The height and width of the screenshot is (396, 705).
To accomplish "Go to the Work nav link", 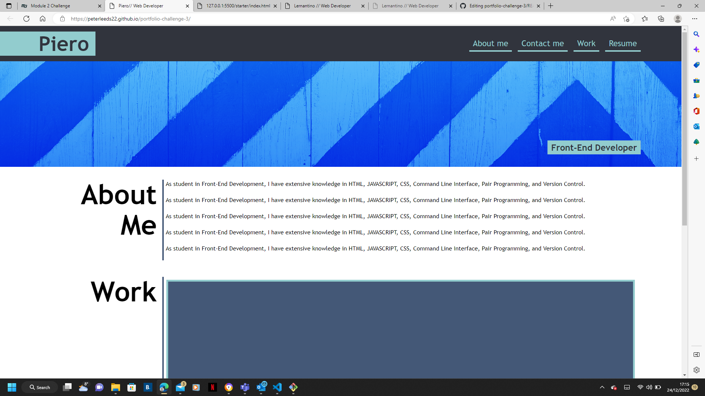I will point(586,44).
